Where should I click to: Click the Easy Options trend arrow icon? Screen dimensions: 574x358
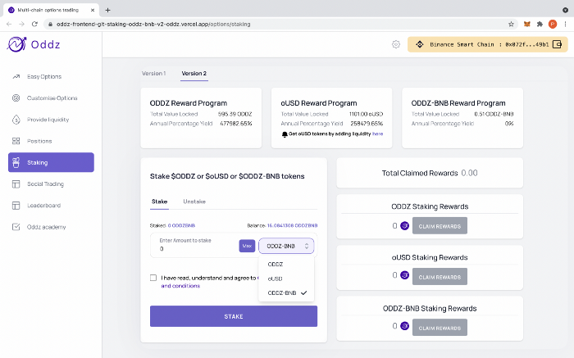(16, 77)
